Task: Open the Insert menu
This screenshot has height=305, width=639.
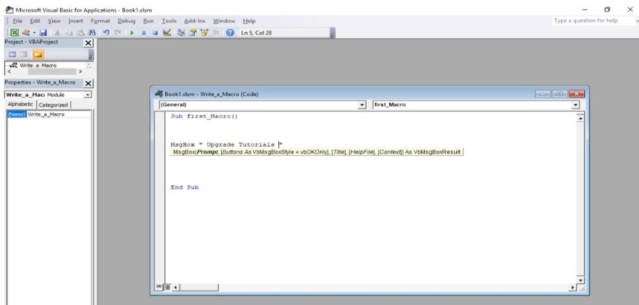Action: pos(75,21)
